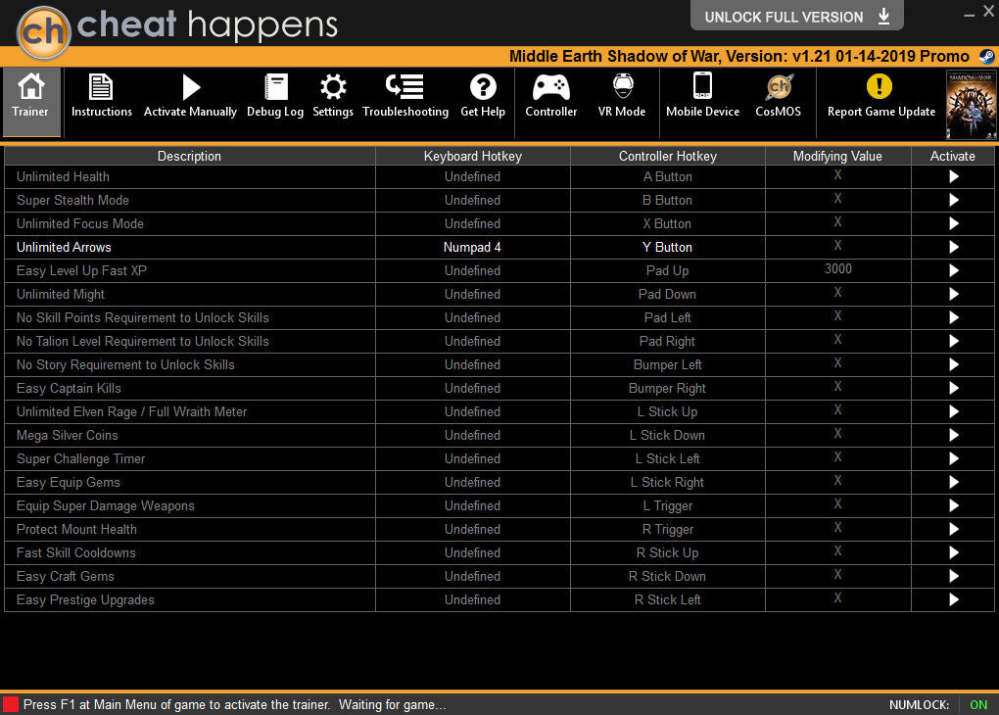The image size is (999, 715).
Task: Activate the Unlimited Arrows cheat
Action: coord(953,247)
